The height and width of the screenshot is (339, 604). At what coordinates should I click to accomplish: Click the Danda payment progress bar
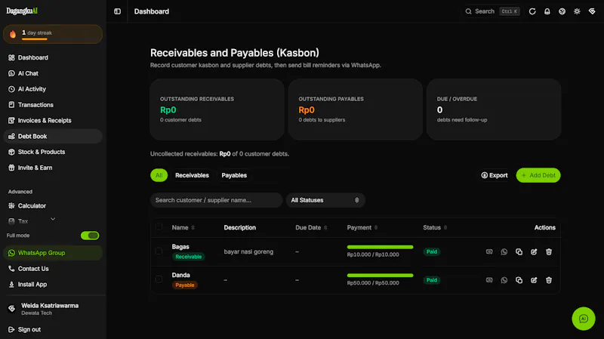[380, 276]
